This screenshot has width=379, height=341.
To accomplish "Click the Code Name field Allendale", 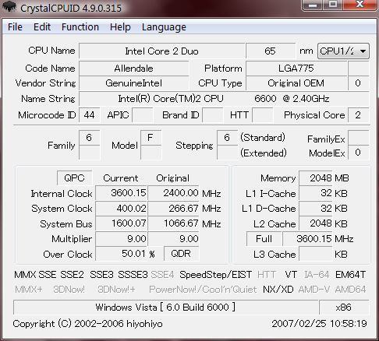I will (134, 69).
